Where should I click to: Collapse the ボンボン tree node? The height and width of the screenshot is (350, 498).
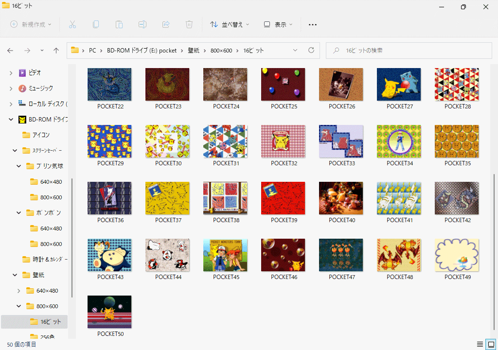pyautogui.click(x=19, y=213)
